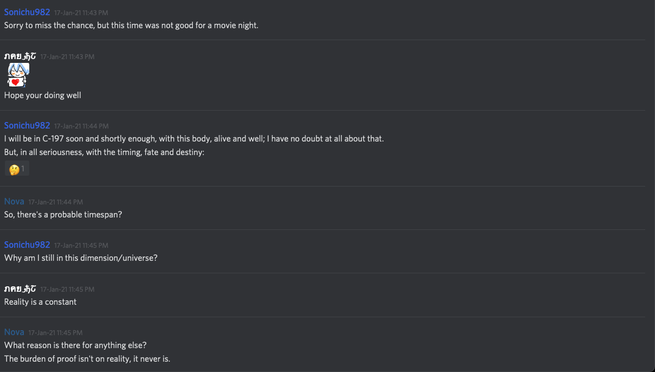655x372 pixels.
Task: Click the timestamp on the movie night message
Action: click(x=81, y=12)
